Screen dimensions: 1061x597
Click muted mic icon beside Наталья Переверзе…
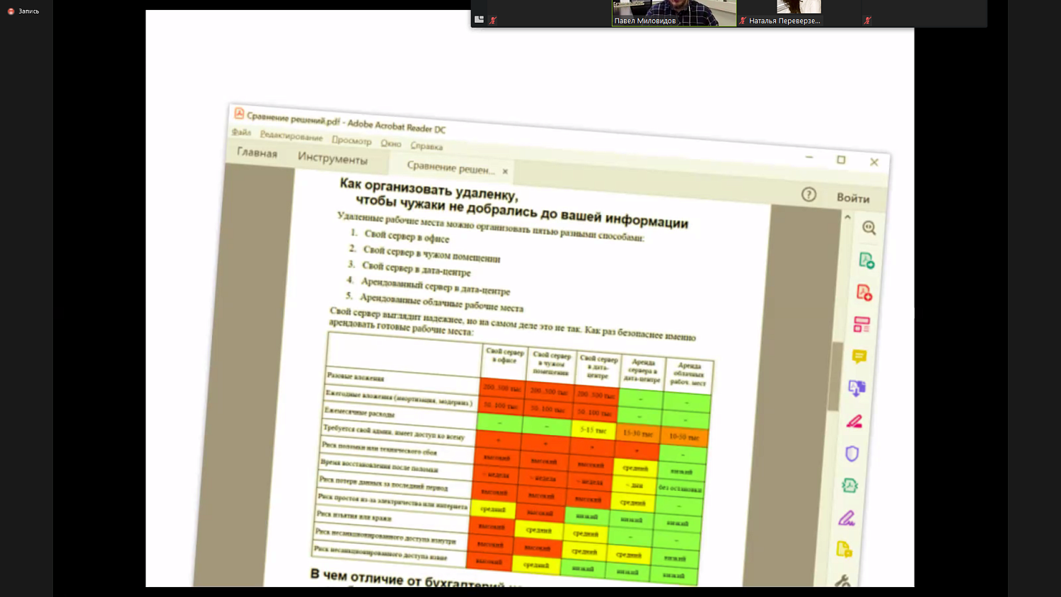coord(743,21)
